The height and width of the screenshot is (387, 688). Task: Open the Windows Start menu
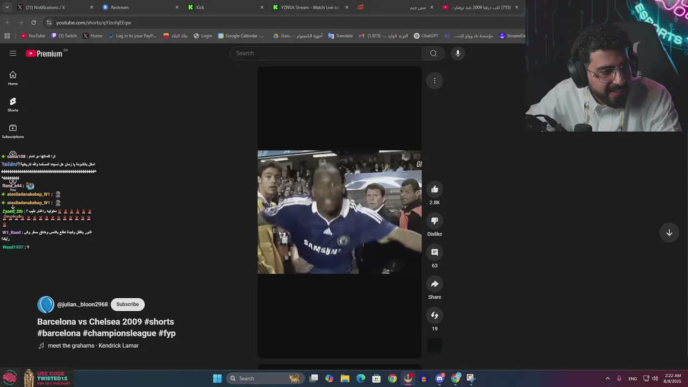[217, 378]
